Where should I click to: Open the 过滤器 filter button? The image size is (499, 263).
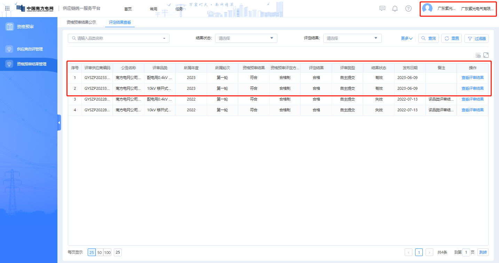pos(476,38)
